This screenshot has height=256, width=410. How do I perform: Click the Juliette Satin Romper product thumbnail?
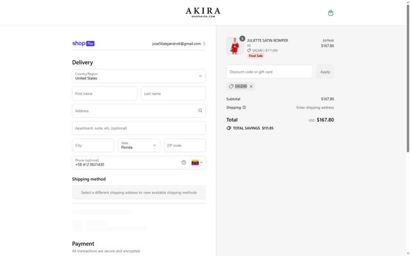pyautogui.click(x=234, y=45)
